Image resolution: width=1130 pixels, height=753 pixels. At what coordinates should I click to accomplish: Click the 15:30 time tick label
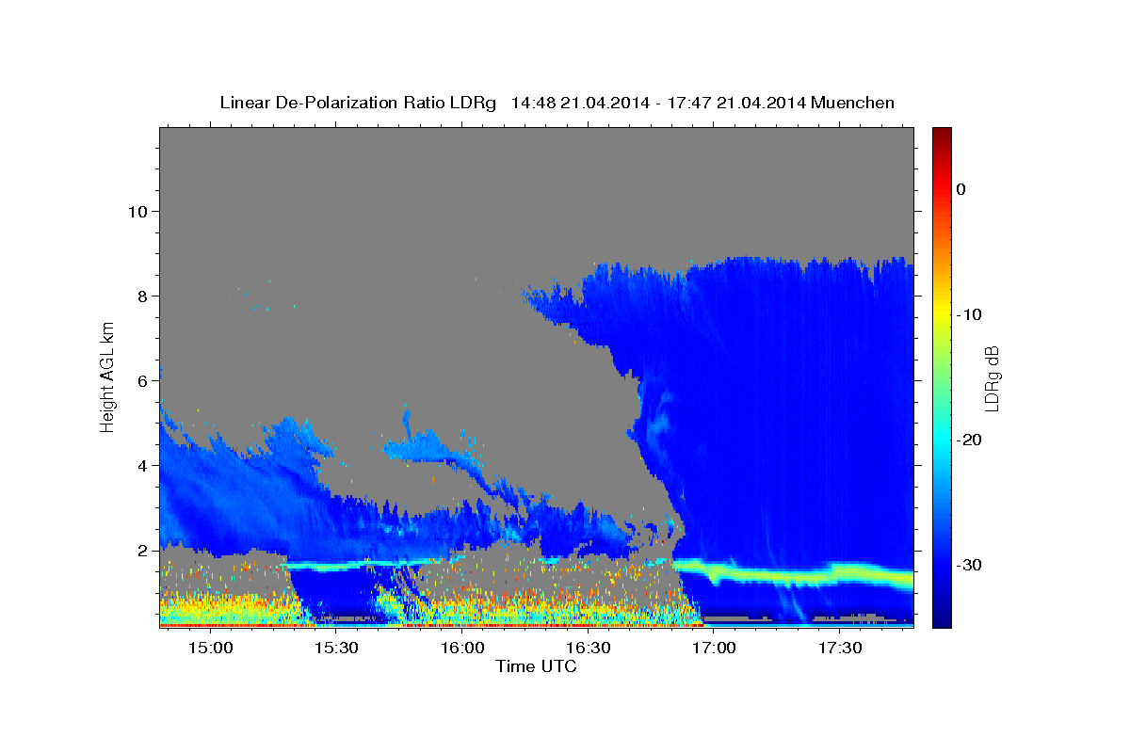[x=336, y=649]
